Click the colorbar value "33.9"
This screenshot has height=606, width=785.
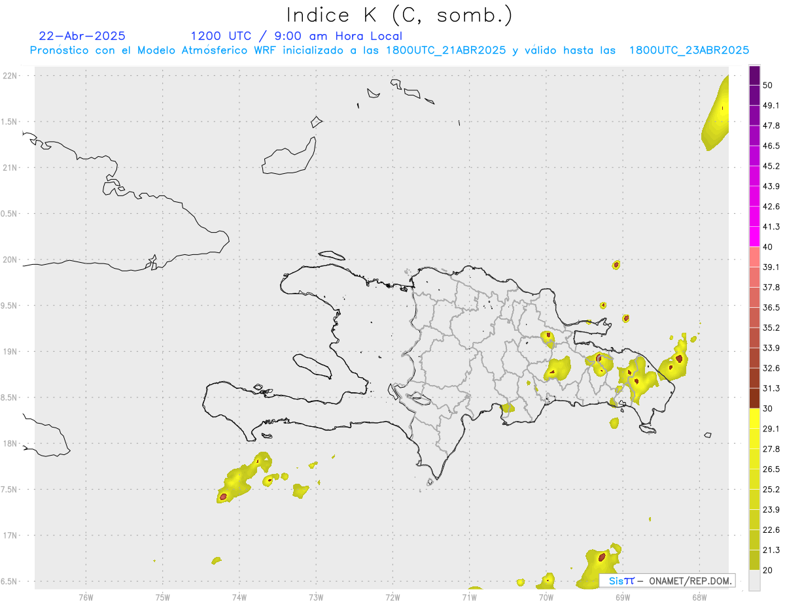pos(771,348)
